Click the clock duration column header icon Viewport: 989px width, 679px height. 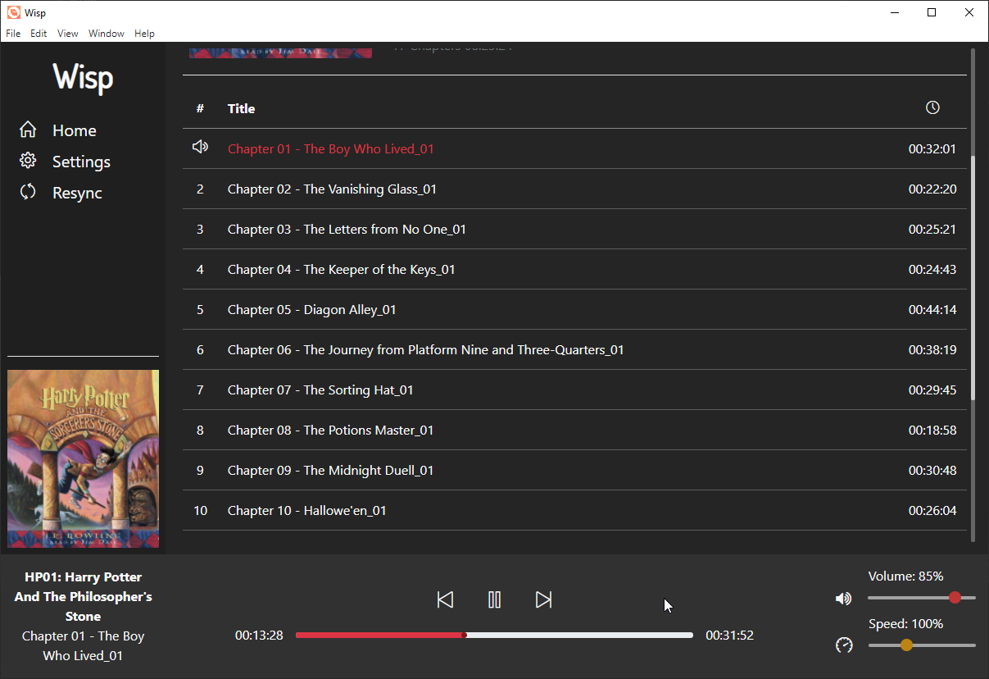(x=932, y=107)
